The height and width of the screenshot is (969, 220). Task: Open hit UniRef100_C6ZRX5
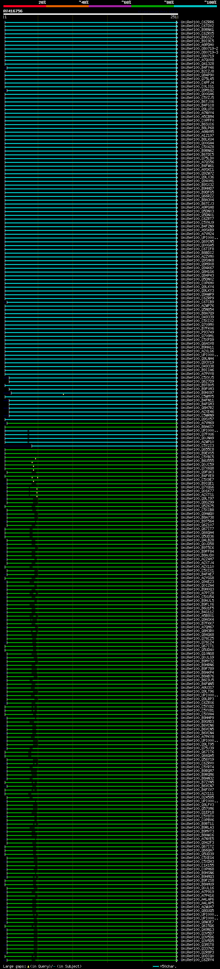click(197, 33)
